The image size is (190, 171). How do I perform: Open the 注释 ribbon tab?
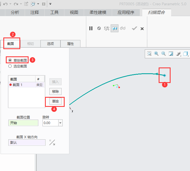35,12
